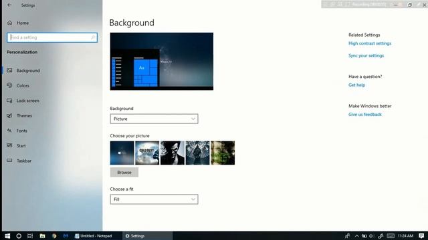Open High contrast settings link
This screenshot has height=240, width=428.
tap(370, 43)
